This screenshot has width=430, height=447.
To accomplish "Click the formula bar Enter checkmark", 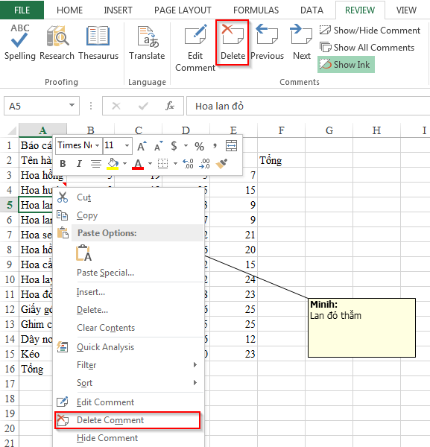I will pos(143,106).
